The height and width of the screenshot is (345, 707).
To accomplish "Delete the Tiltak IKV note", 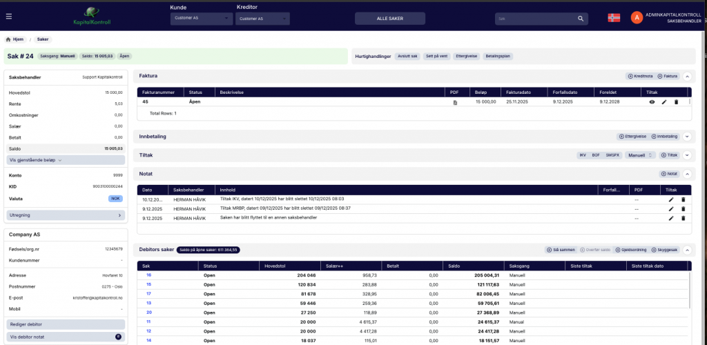I will 683,199.
